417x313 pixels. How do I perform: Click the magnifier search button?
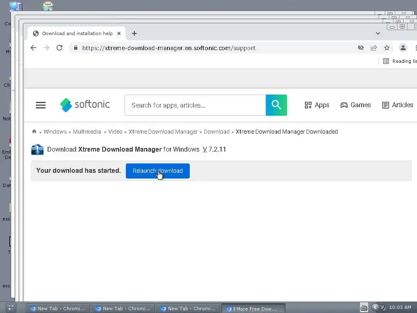[277, 105]
